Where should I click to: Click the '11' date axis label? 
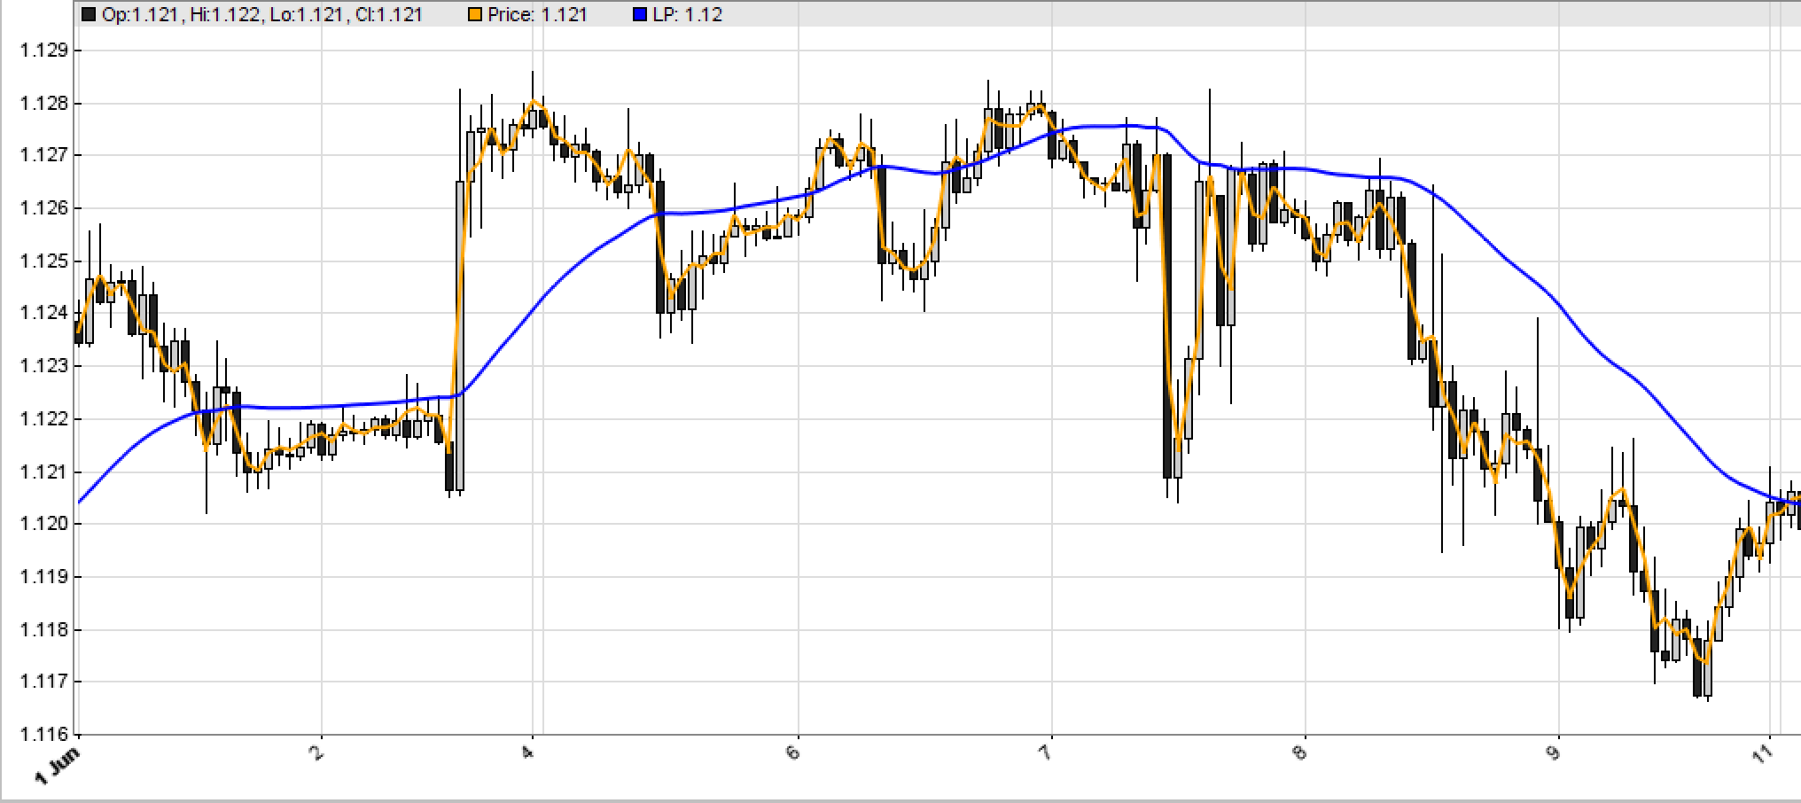[1761, 754]
